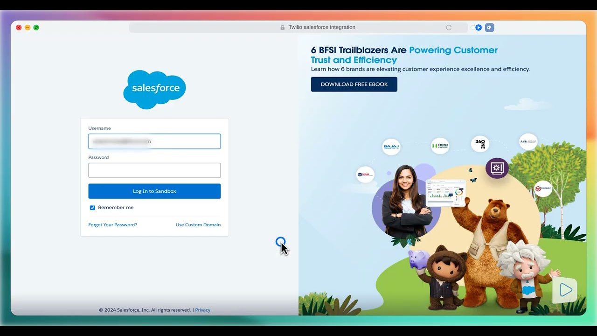Uncheck the Remember me checkbox

coord(92,208)
